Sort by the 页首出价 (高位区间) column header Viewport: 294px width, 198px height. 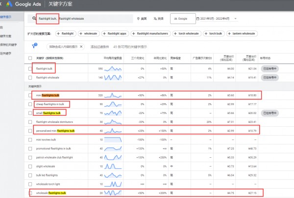click(249, 58)
